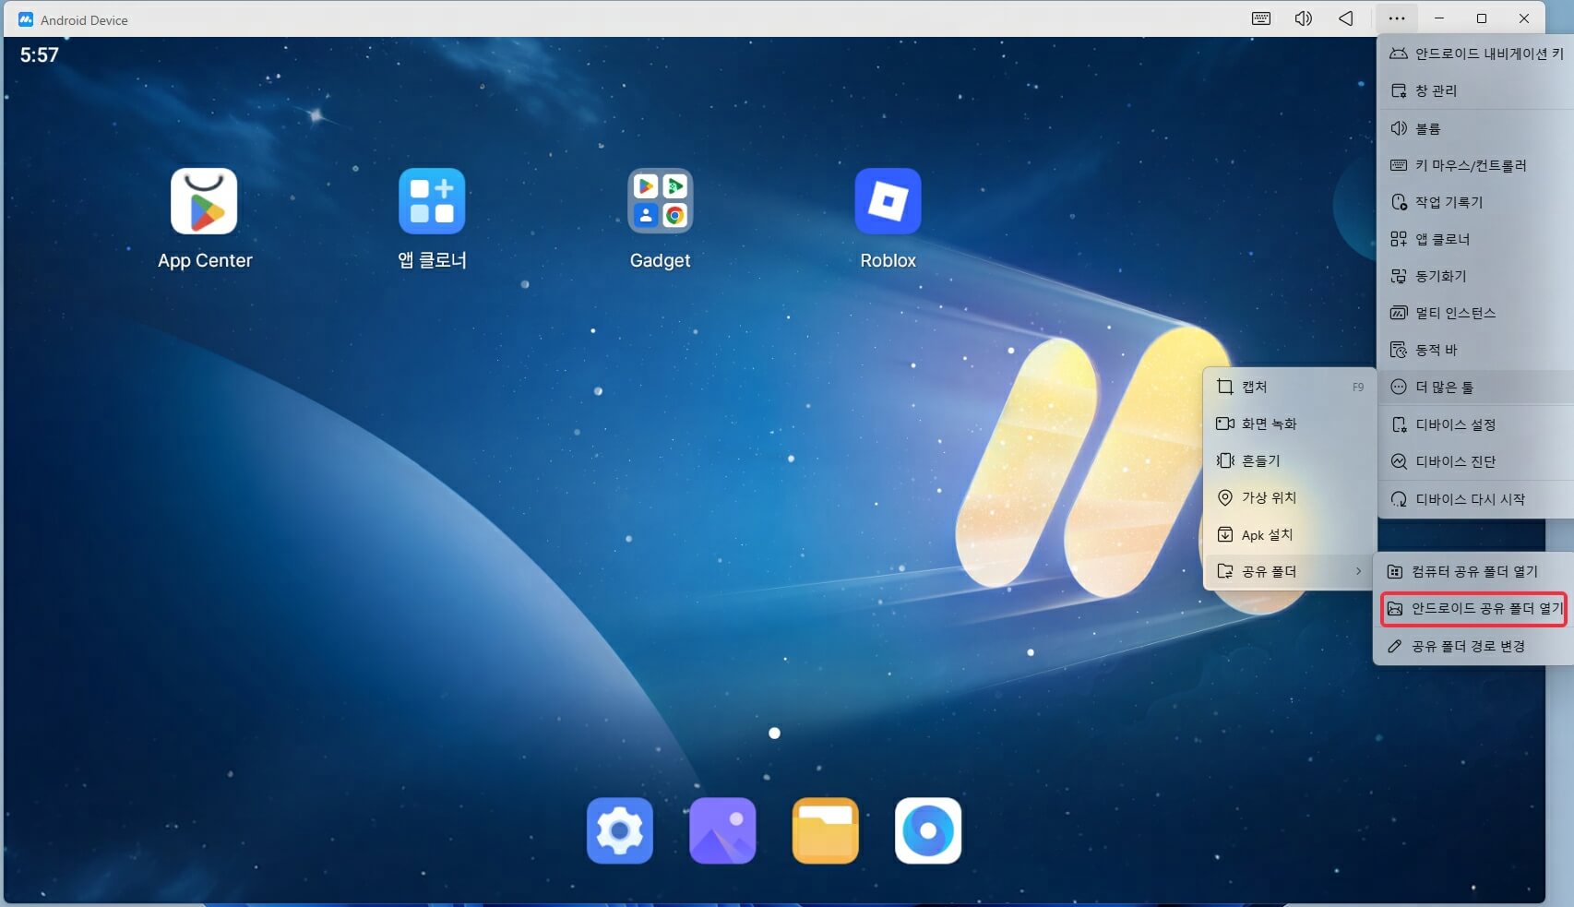Screen dimensions: 1574x907
Task: Open 디바이스 진단
Action: 1476,461
